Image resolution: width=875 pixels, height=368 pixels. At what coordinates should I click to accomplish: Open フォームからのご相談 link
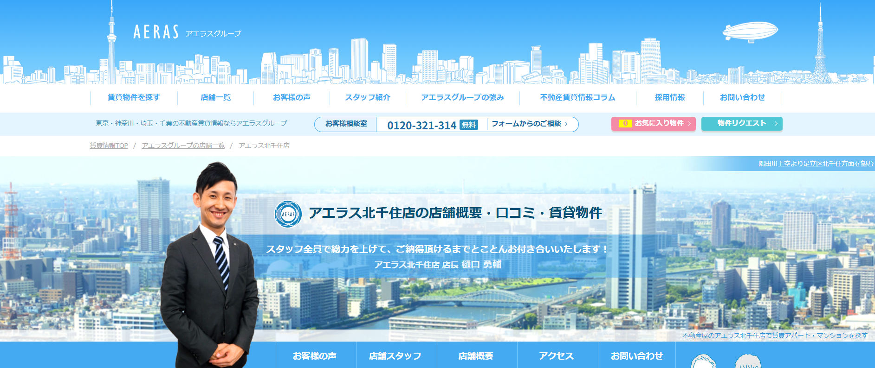coord(526,124)
